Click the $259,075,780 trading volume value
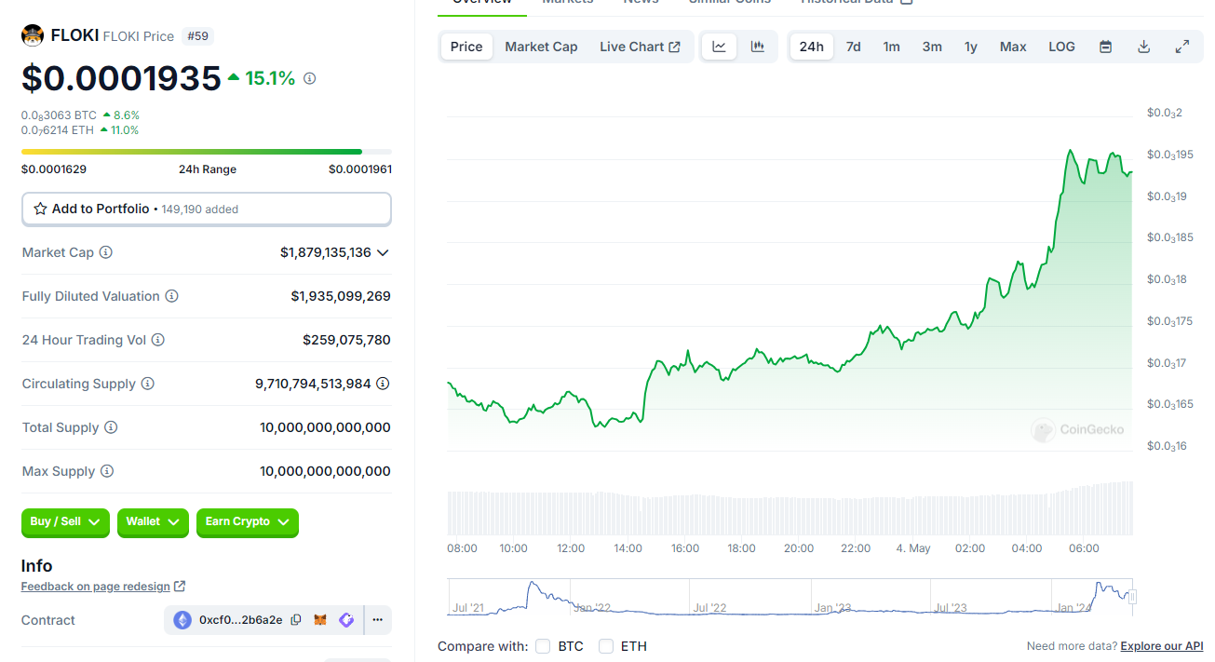Screen dimensions: 1215x662 (x=346, y=340)
